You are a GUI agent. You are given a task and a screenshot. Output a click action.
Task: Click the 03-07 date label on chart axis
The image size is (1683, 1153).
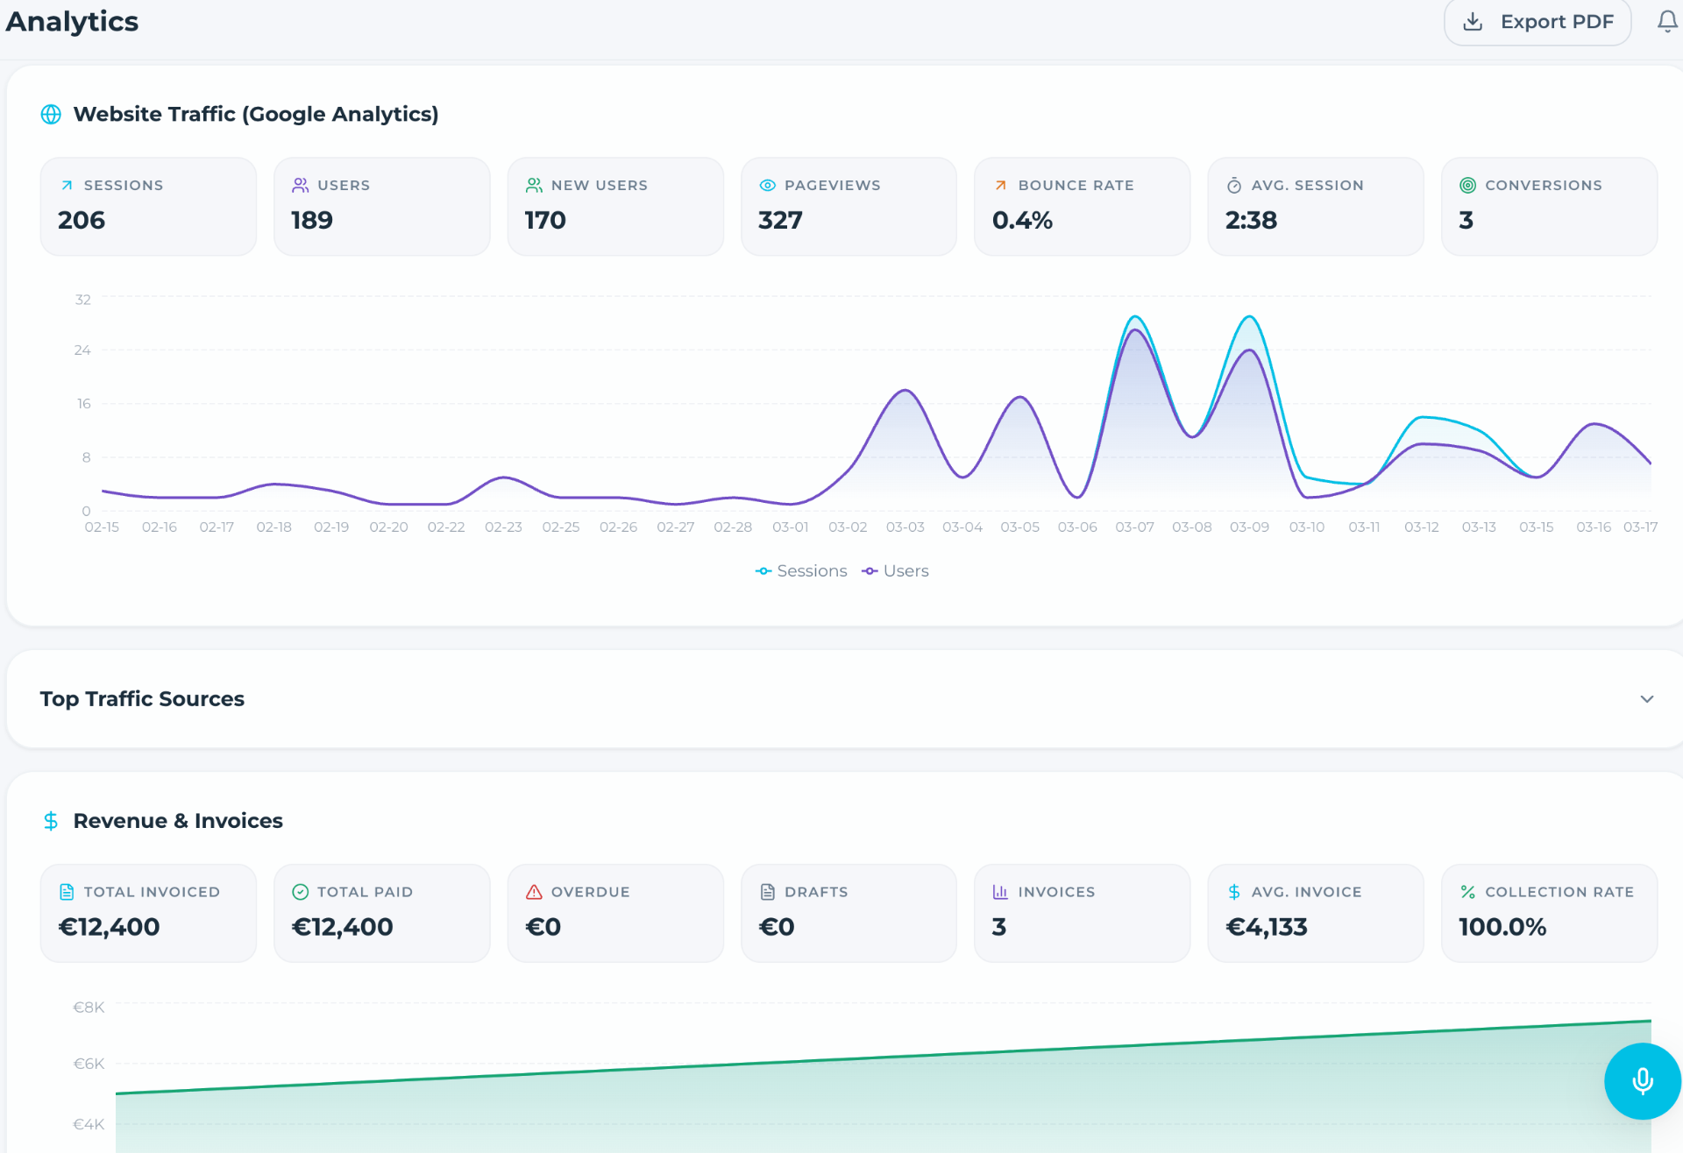pyautogui.click(x=1134, y=527)
